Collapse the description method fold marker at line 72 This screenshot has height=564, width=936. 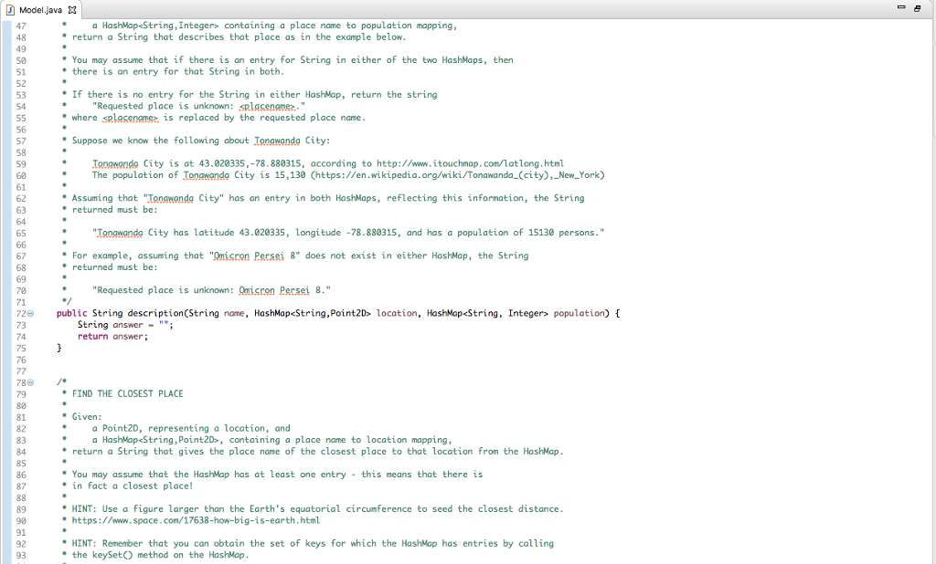click(28, 313)
